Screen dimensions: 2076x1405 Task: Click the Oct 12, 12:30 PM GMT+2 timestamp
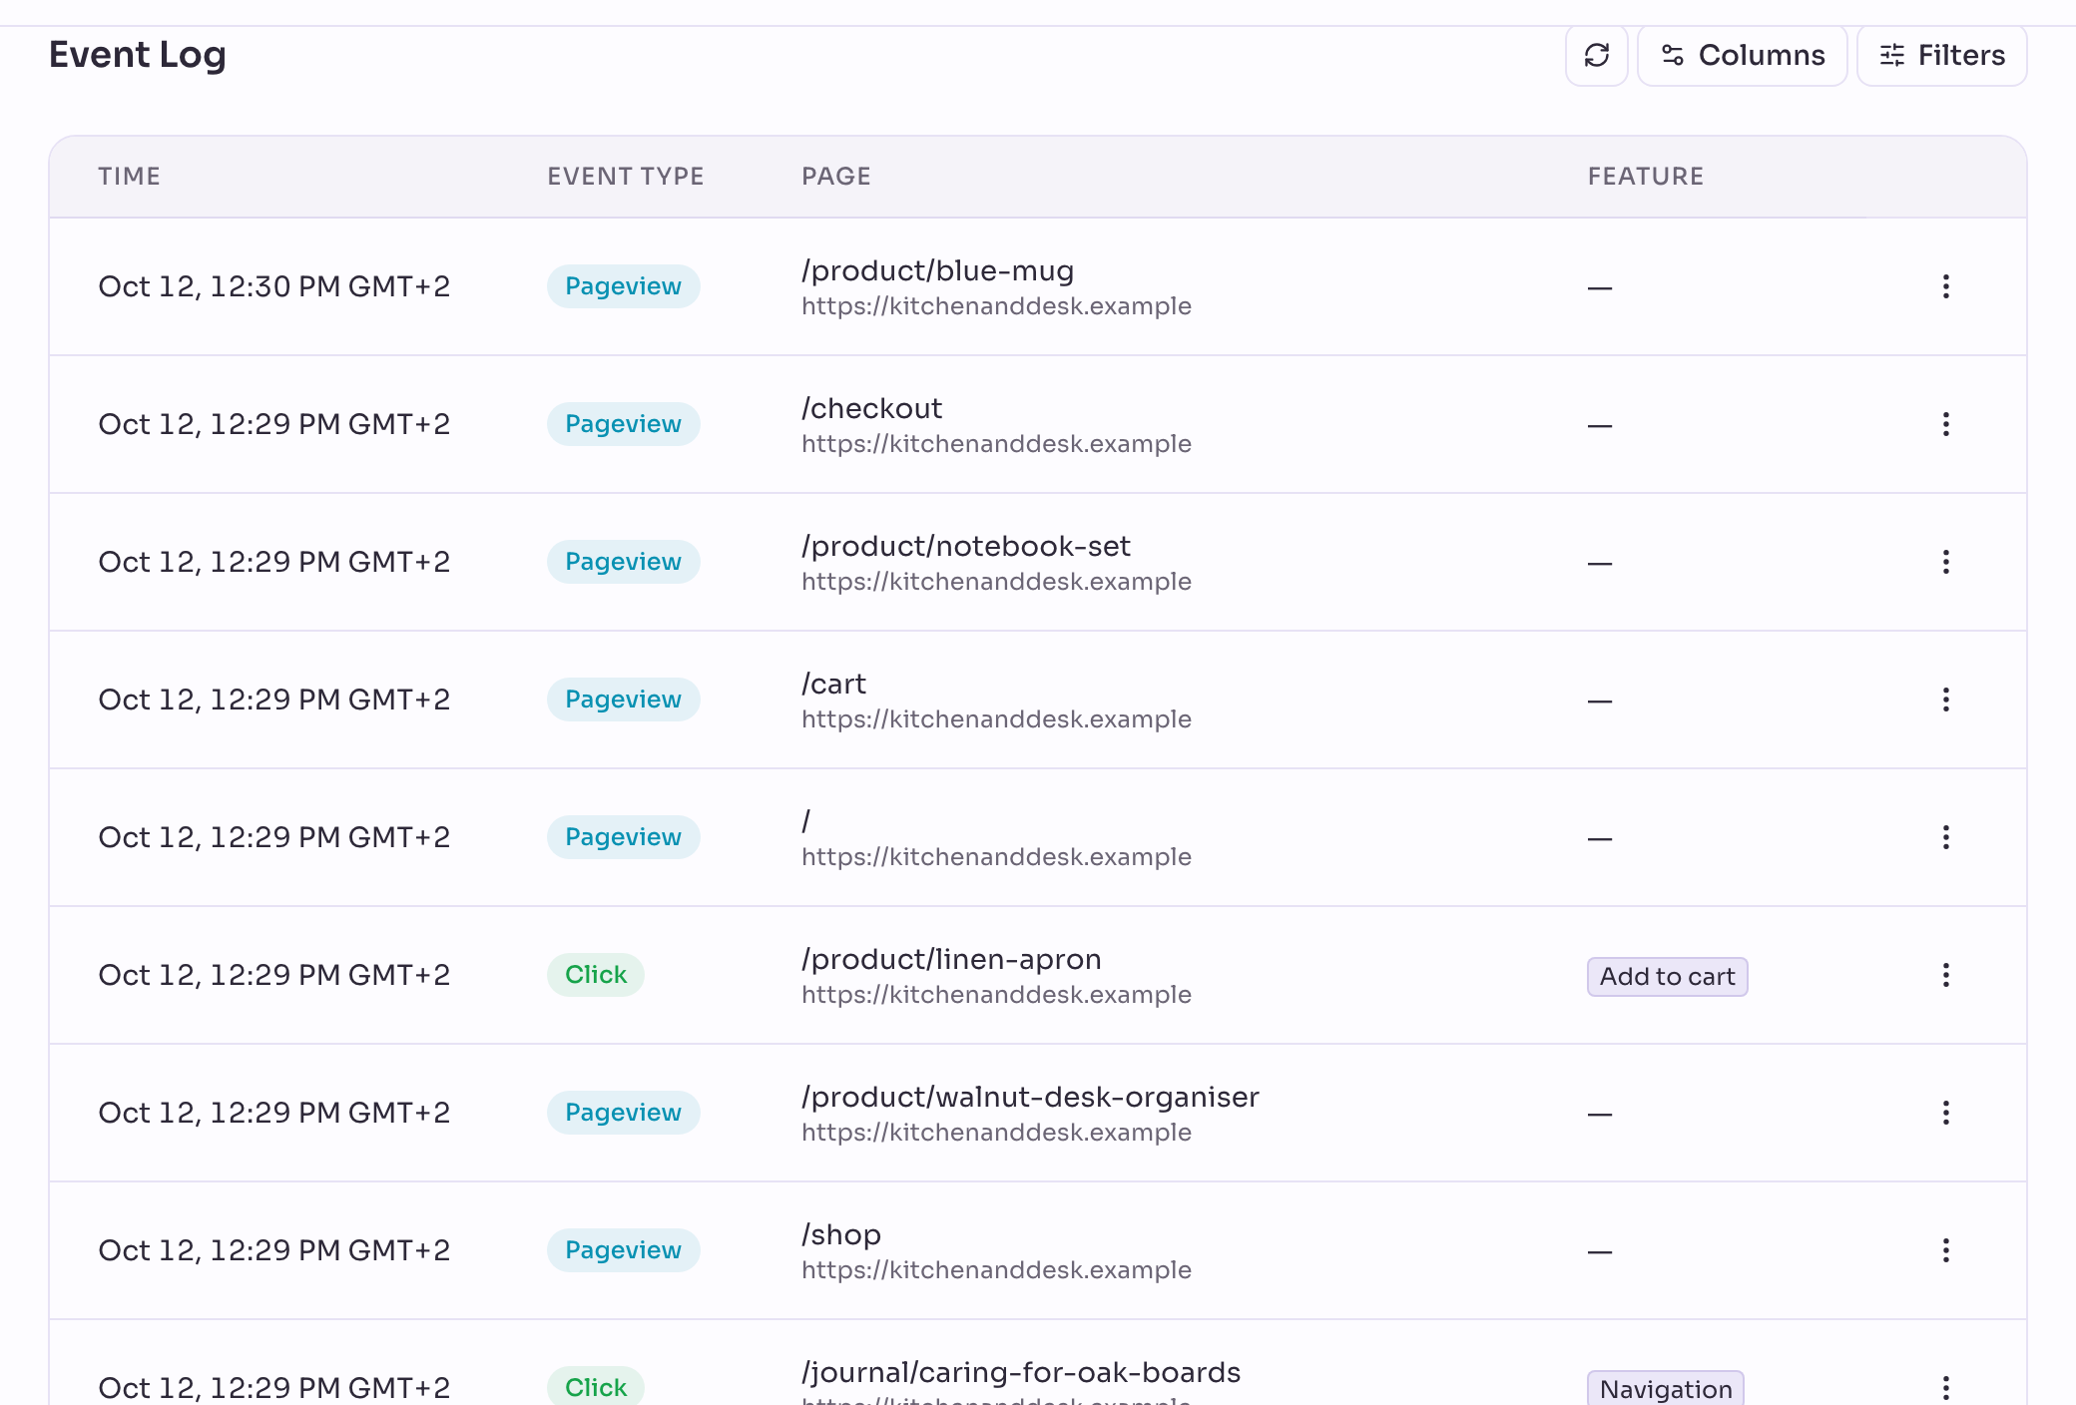coord(274,286)
